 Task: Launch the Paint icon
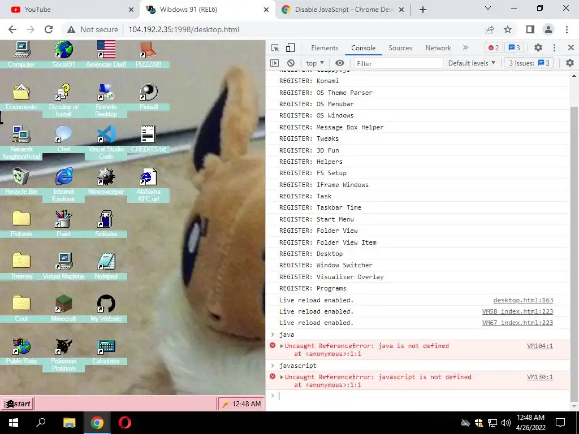click(63, 219)
